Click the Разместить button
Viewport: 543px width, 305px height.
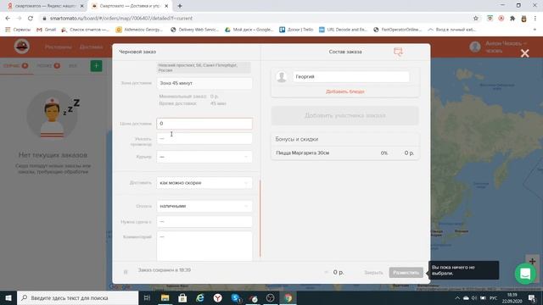click(406, 273)
